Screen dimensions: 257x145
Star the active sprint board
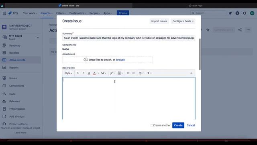pos(208,30)
